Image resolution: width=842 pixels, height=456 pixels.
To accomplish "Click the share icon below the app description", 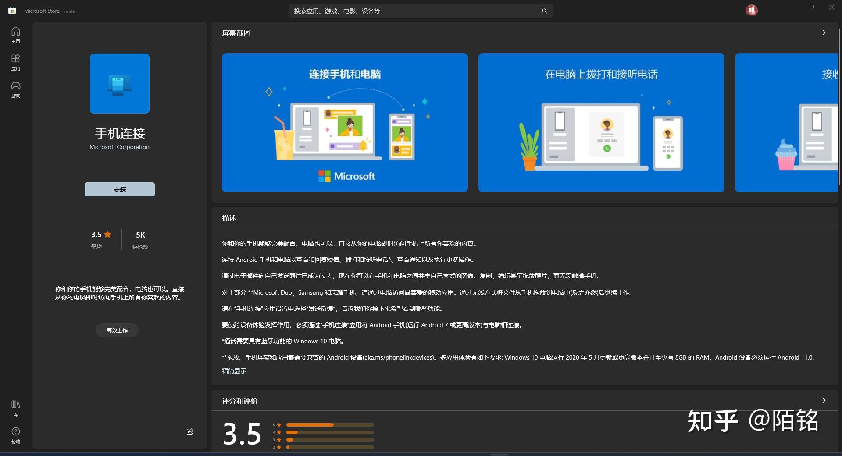I will coord(189,431).
